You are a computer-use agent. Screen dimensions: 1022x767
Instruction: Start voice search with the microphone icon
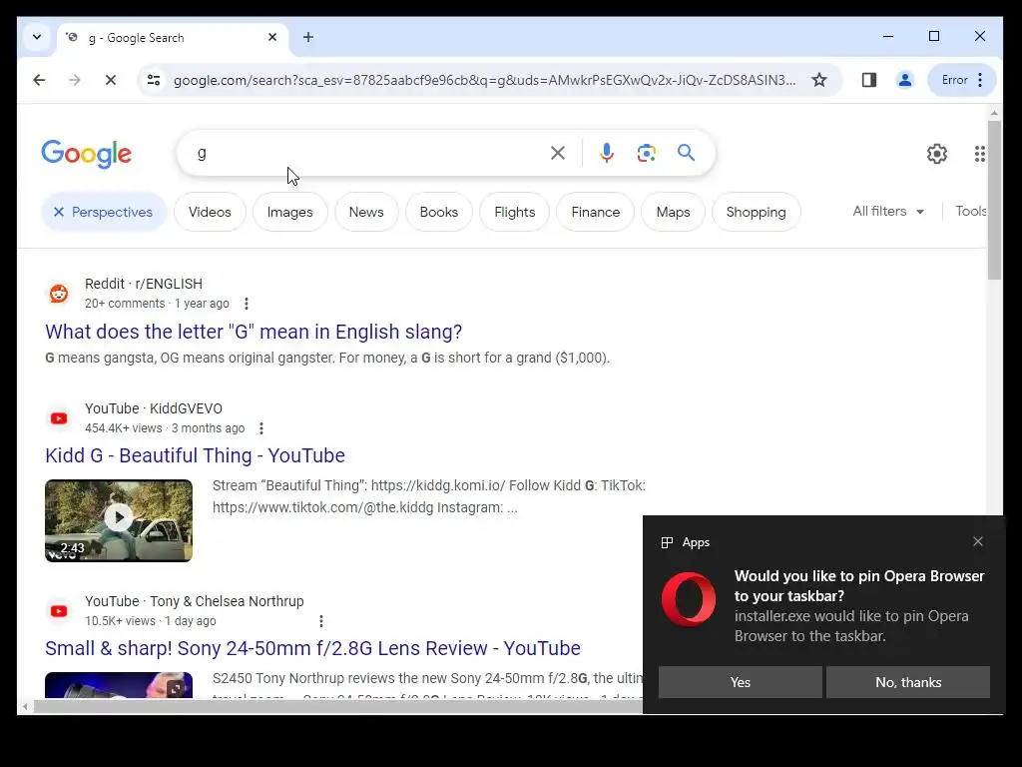(x=606, y=153)
